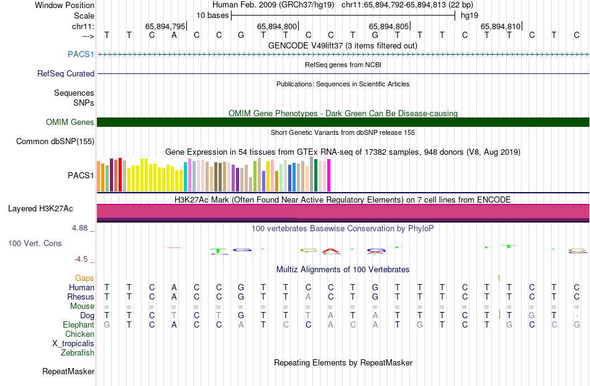This screenshot has width=590, height=386.
Task: Click the orange gap count 1
Action: click(x=499, y=278)
